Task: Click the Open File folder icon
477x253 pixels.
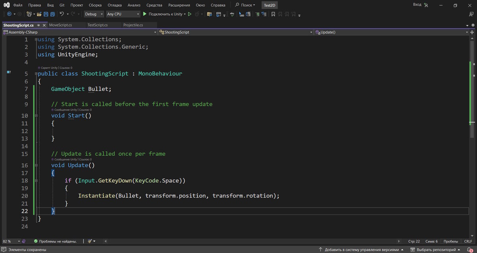Action: (39, 14)
